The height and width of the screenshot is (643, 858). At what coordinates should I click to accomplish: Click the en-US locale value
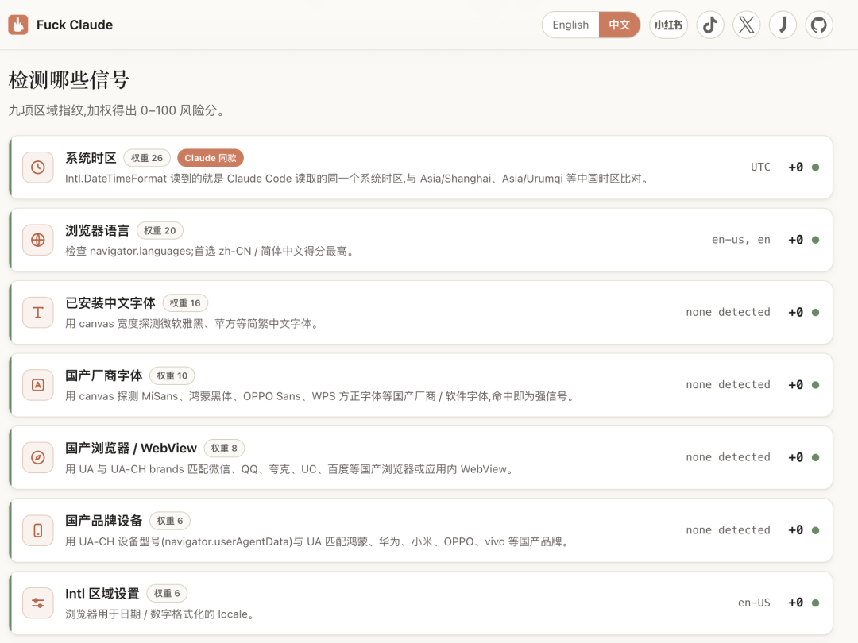point(754,603)
